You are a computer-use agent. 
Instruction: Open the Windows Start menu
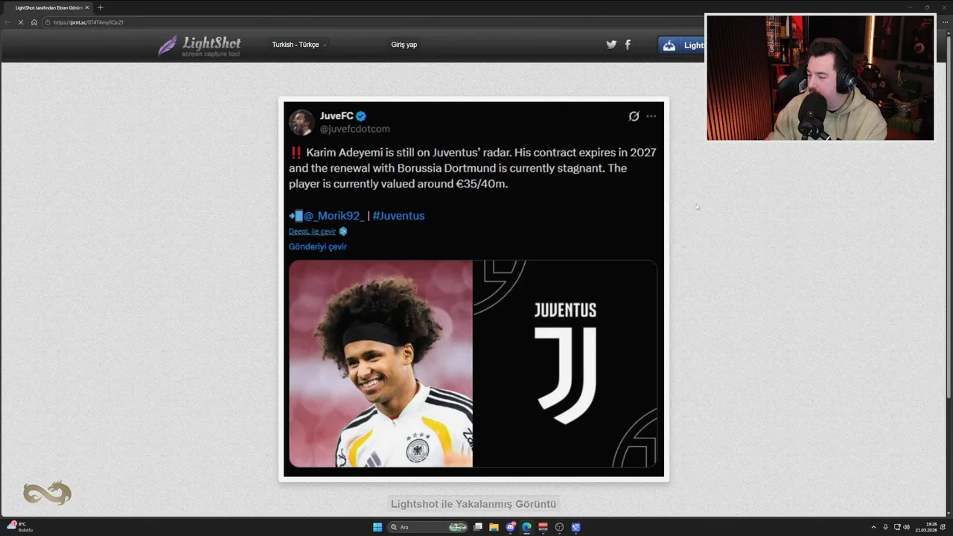377,527
